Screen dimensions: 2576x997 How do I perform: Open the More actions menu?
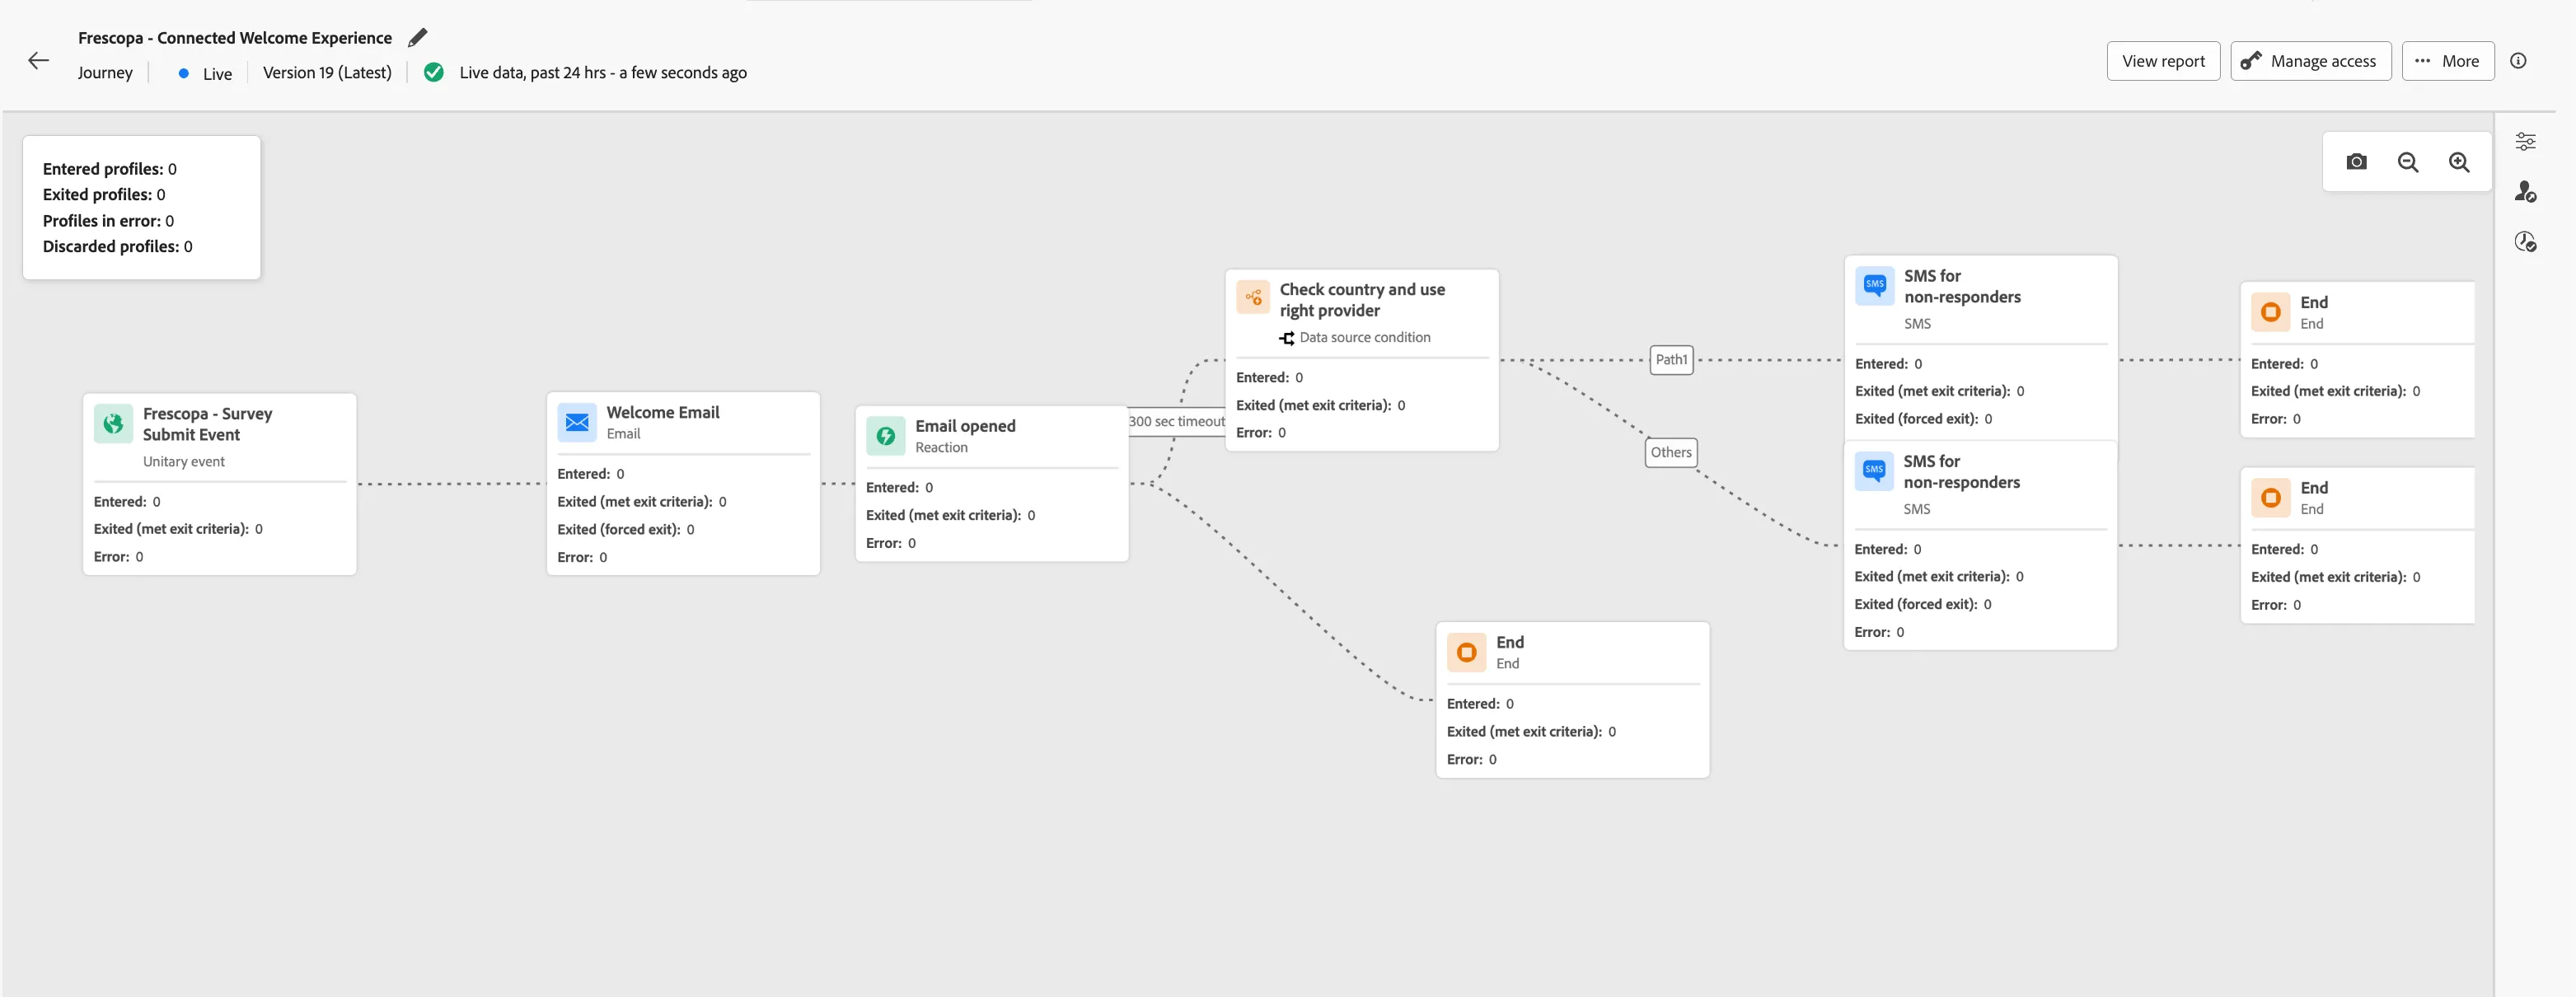[2447, 61]
